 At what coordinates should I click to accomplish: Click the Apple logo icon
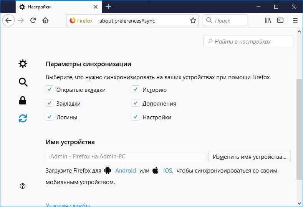pos(156,170)
